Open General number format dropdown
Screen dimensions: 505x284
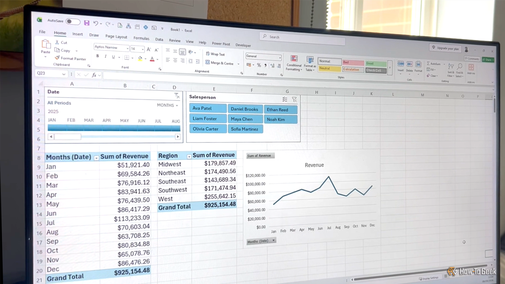[x=280, y=57]
